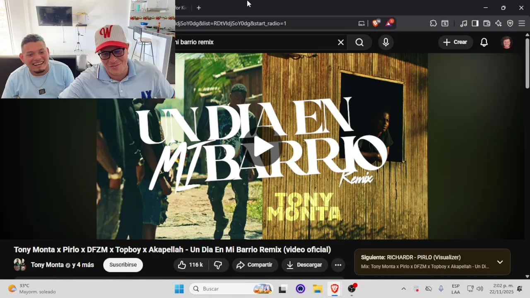Open the weather widget 33°C
Image resolution: width=530 pixels, height=298 pixels.
point(31,289)
